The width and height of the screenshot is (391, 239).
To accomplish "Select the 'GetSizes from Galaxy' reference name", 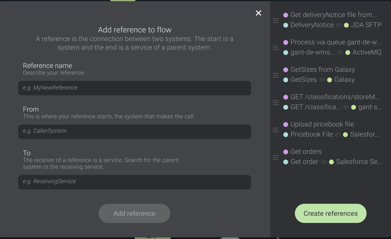I will [323, 70].
